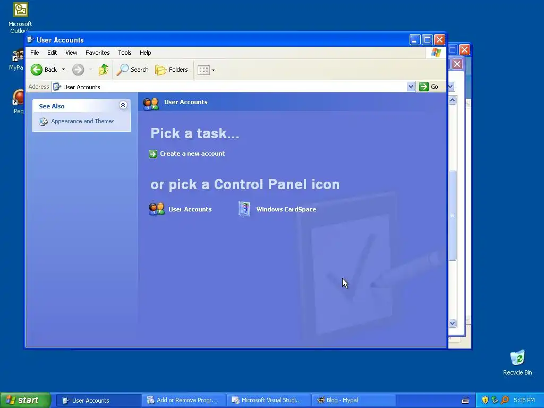
Task: Click the User Accounts title bar icon
Action: 30,39
